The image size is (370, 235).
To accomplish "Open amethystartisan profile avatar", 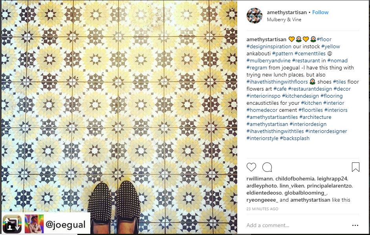I will [255, 16].
